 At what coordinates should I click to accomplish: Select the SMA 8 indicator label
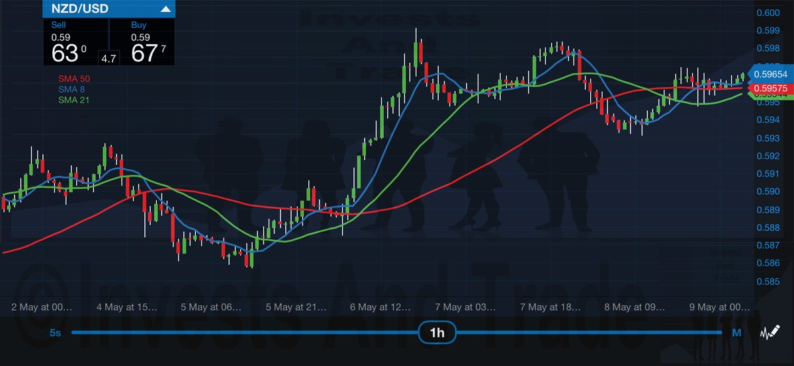72,89
